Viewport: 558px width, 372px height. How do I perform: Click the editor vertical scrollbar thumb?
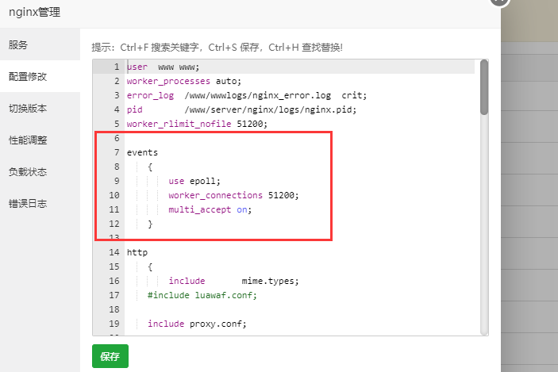click(x=484, y=87)
